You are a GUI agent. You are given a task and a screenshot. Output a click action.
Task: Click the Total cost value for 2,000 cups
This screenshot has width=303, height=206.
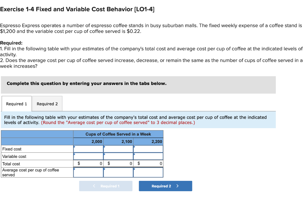pos(88,163)
